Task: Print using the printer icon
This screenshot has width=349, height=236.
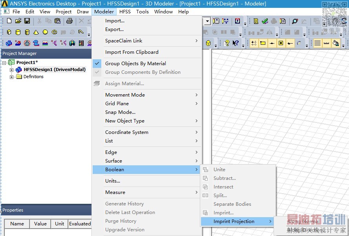Action: point(69,21)
